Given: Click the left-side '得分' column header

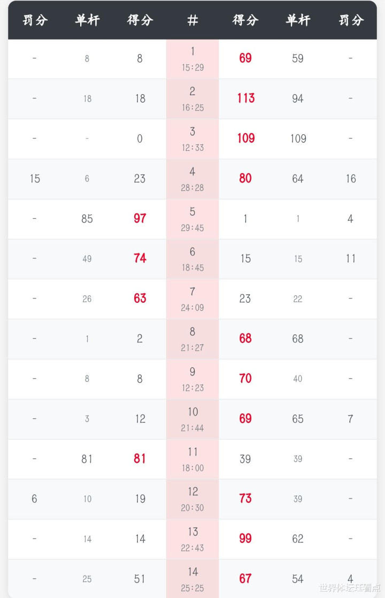Looking at the screenshot, I should 140,20.
